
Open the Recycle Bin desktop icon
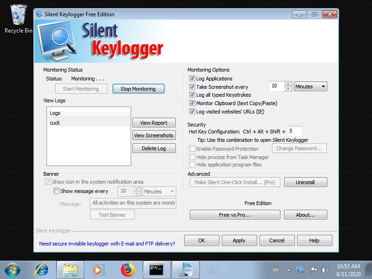(18, 19)
